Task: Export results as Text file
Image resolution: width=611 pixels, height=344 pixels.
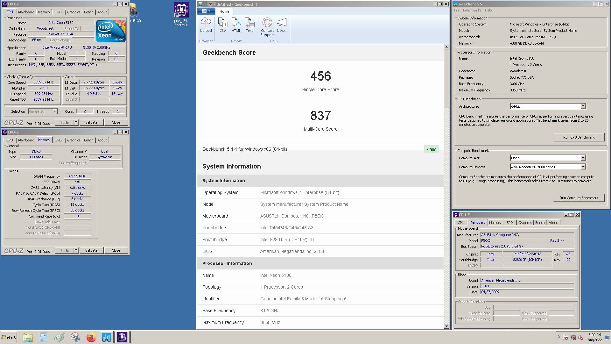Action: click(x=249, y=25)
